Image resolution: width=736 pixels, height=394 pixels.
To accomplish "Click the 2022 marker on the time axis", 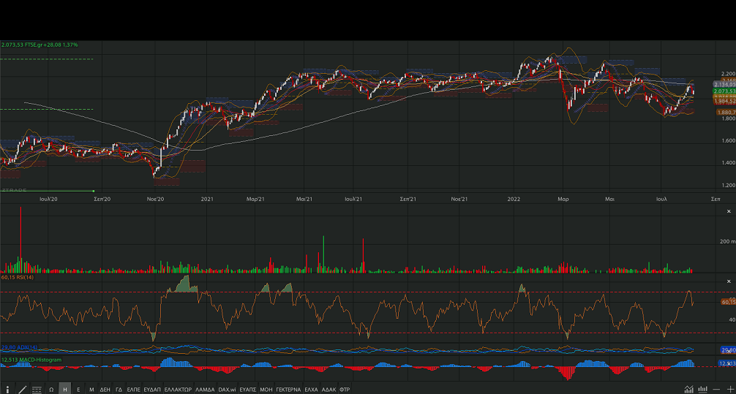I will coord(514,198).
